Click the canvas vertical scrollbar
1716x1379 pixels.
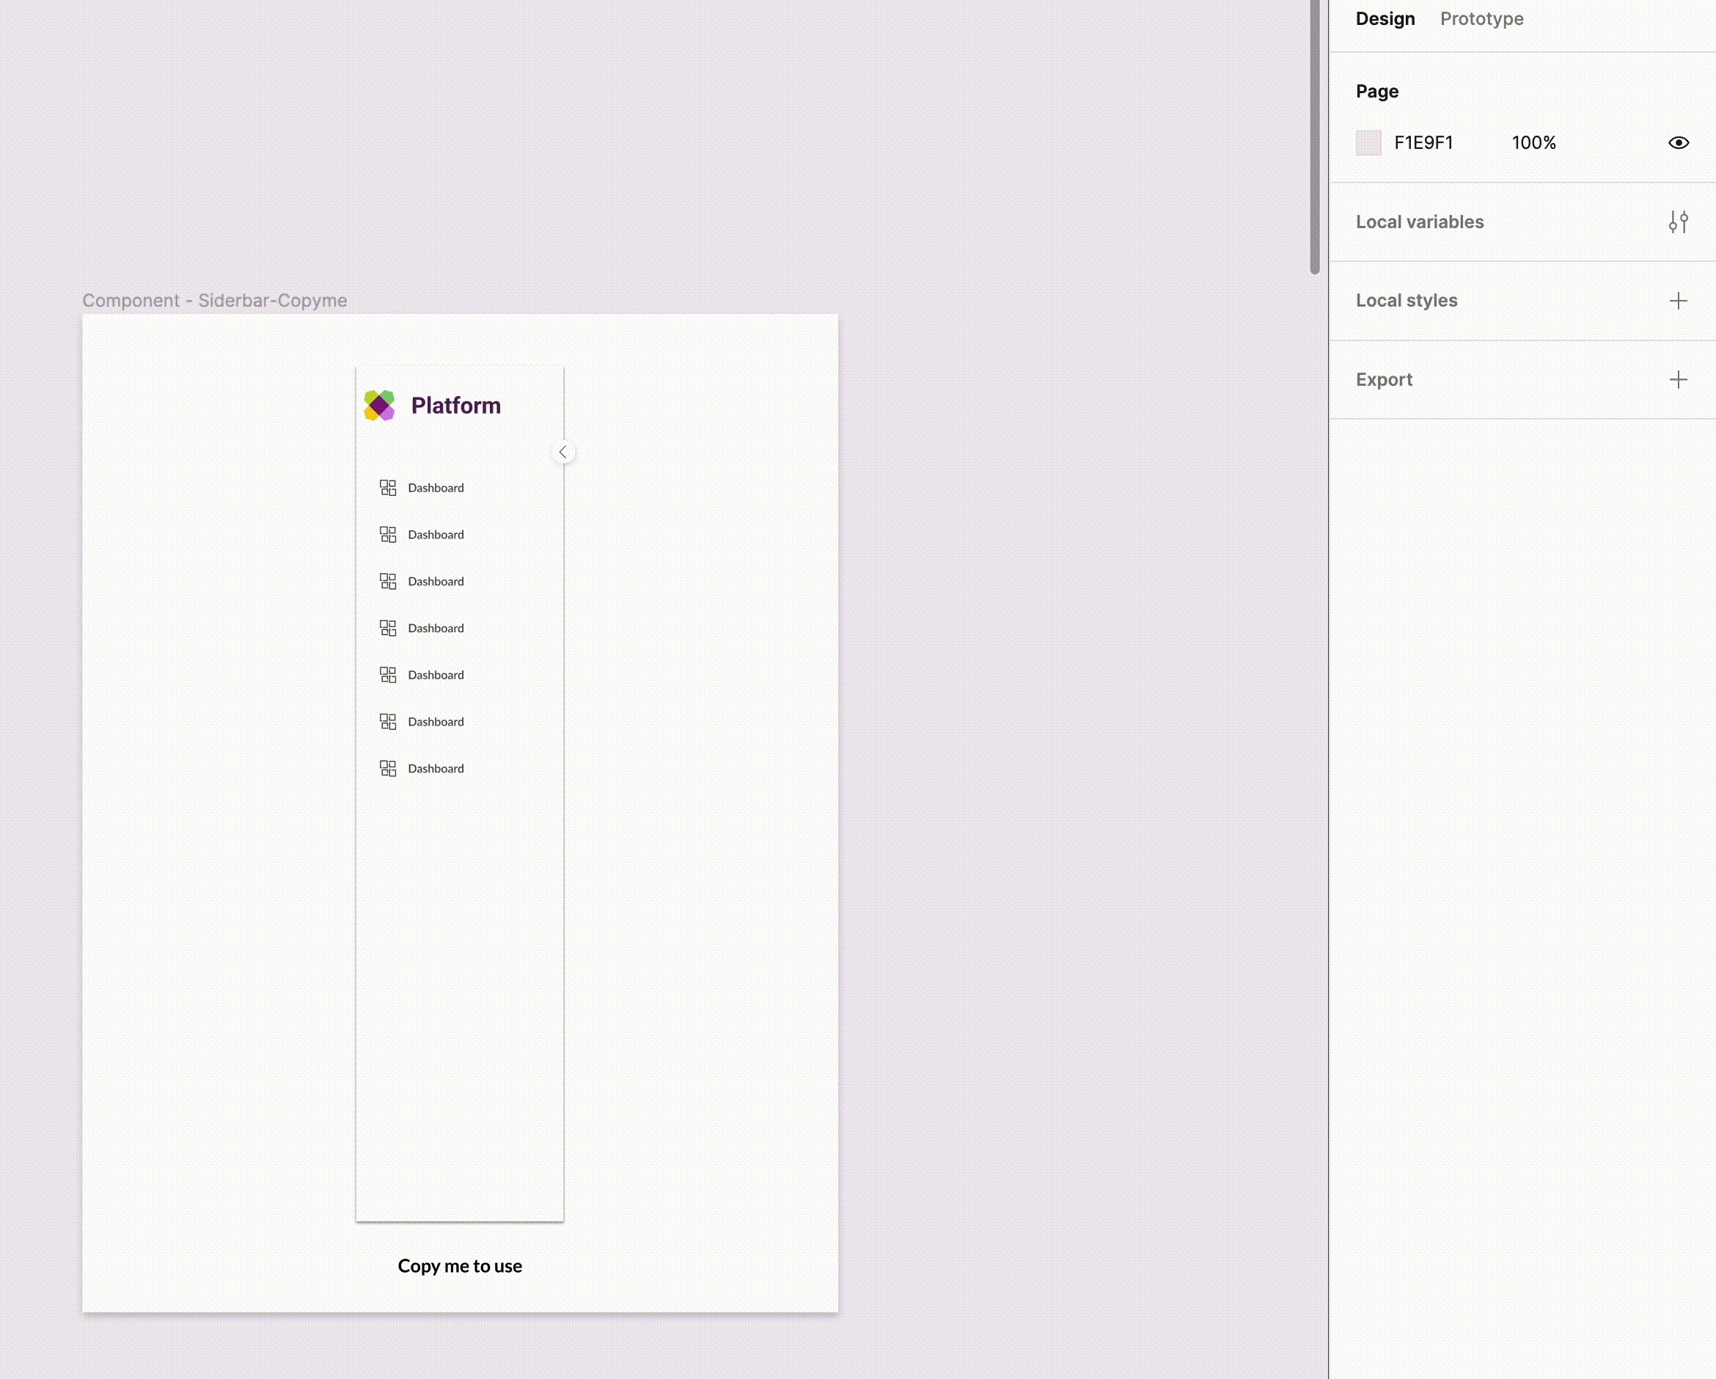[1314, 136]
